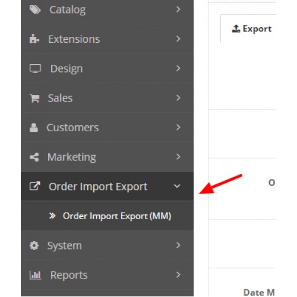Expand the Sales submenu arrow

(x=178, y=97)
